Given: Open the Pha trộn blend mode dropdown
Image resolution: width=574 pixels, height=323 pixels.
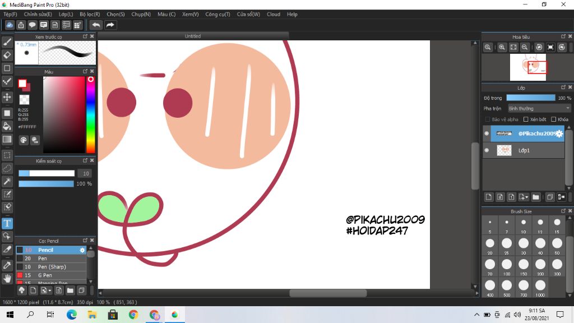Looking at the screenshot, I should click(x=539, y=108).
